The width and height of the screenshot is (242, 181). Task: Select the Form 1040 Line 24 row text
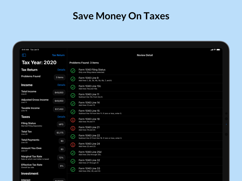click(x=89, y=145)
